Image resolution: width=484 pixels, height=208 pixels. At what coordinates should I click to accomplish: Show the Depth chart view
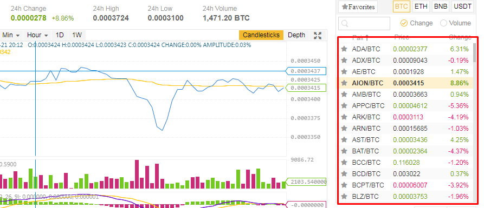296,35
